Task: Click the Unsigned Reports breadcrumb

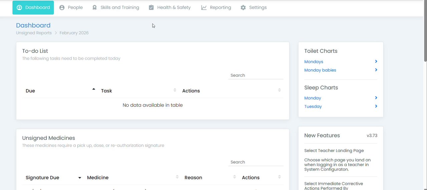Action: click(x=34, y=33)
